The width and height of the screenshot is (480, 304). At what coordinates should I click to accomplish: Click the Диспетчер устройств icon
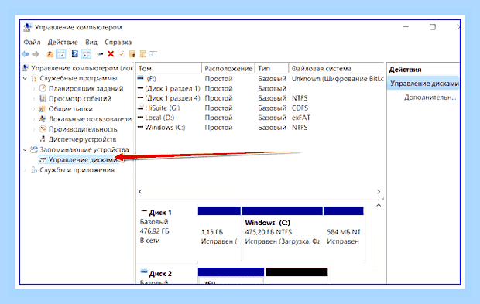(x=43, y=139)
